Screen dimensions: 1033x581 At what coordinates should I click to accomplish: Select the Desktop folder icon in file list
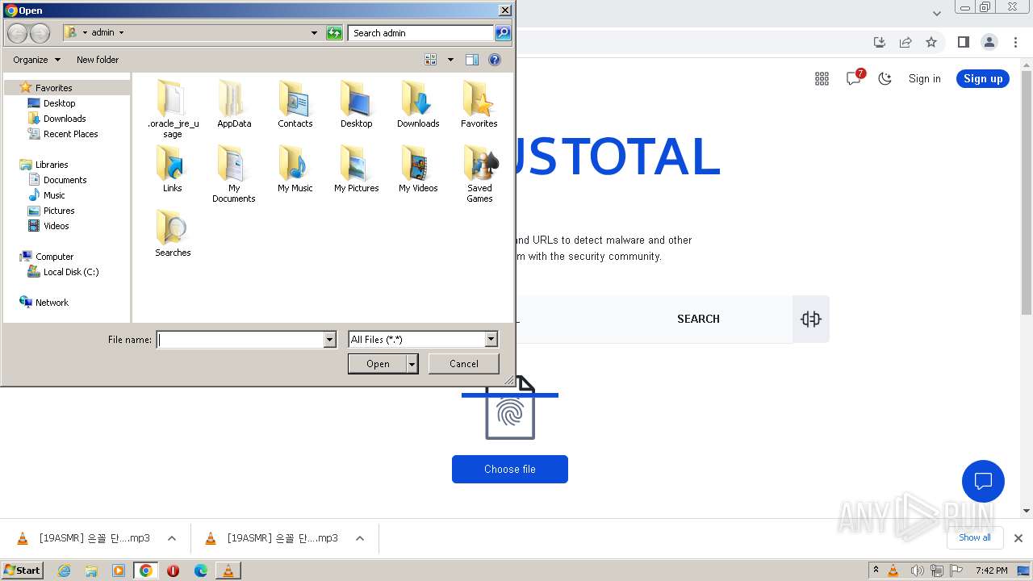356,98
